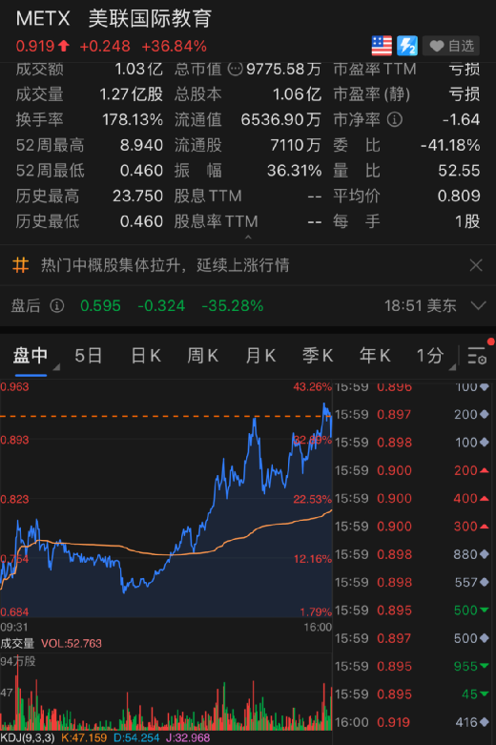
Task: Expand after-hours details chevron by 18:51 美东
Action: coord(478,305)
